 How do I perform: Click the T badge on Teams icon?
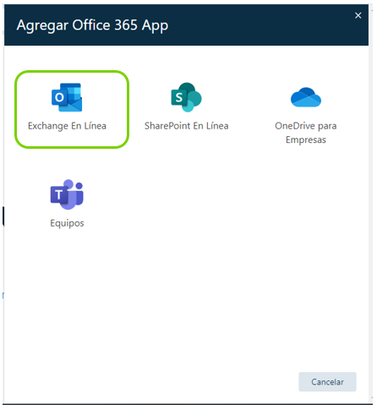click(x=58, y=195)
